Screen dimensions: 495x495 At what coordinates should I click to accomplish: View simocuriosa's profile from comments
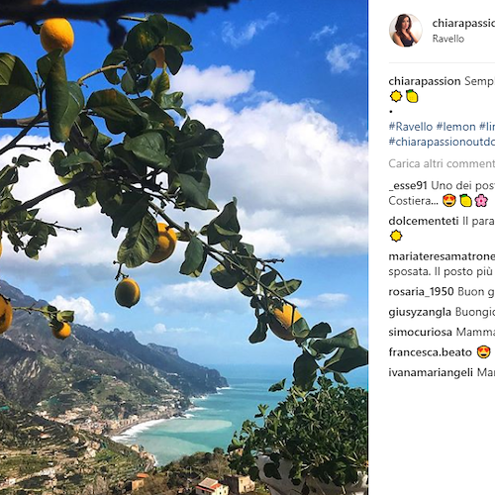(x=420, y=332)
